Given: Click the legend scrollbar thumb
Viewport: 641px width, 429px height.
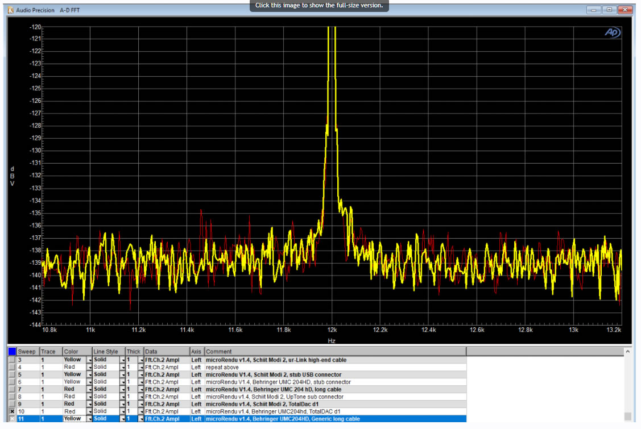Looking at the screenshot, I should [628, 415].
